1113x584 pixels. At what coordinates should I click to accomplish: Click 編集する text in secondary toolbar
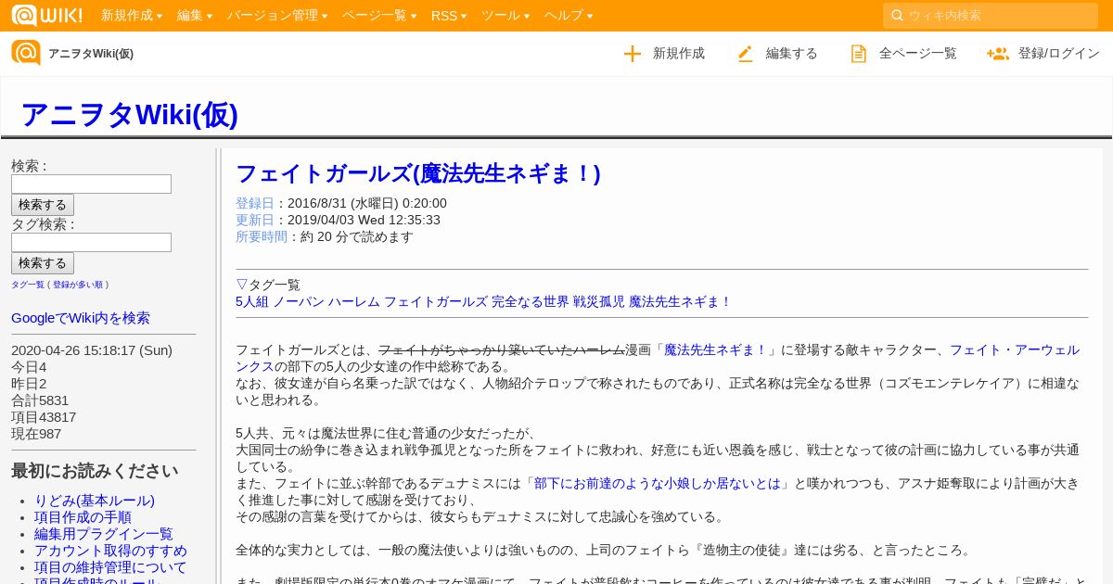792,54
